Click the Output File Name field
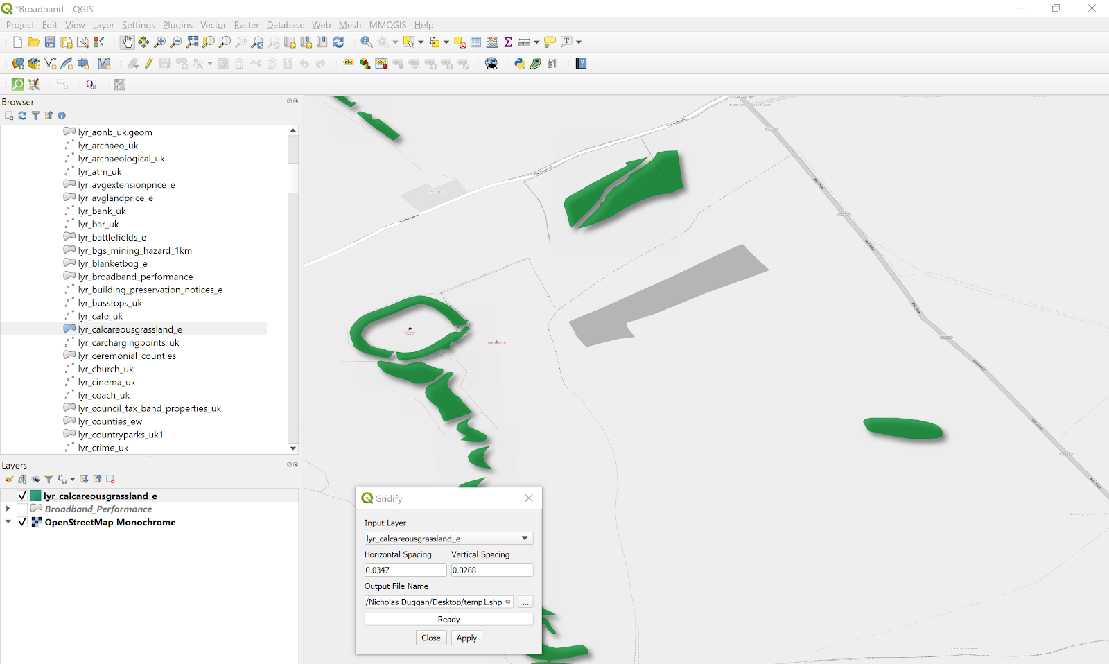This screenshot has width=1109, height=664. 439,602
